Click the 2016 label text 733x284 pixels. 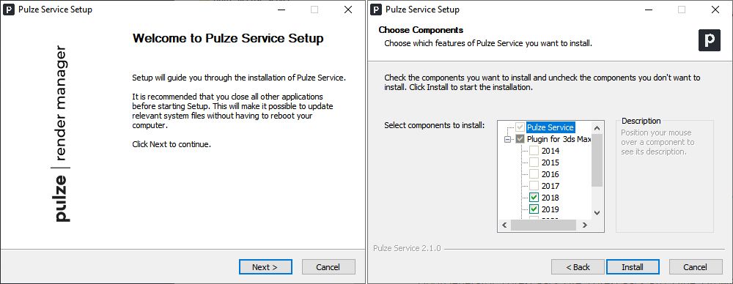tap(550, 174)
